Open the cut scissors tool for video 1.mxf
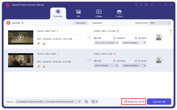The height and width of the screenshot is (110, 177). (44, 44)
